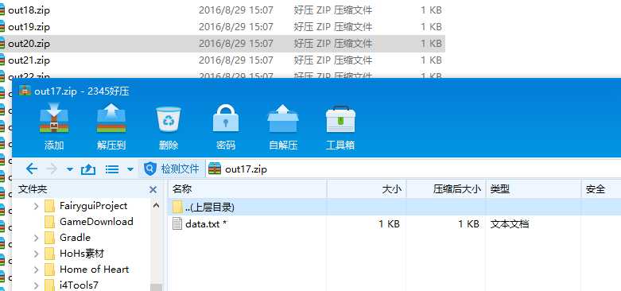Sort by 压缩后大小 column header
This screenshot has width=621, height=291.
446,189
